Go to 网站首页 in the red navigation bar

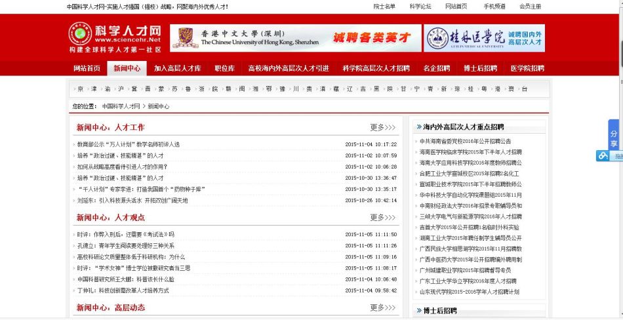click(87, 68)
